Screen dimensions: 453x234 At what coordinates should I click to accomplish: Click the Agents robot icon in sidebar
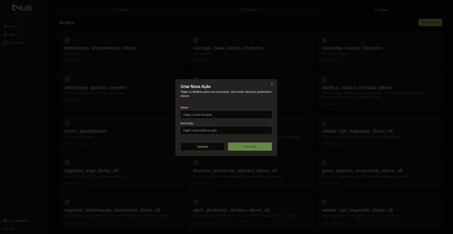coord(5,35)
